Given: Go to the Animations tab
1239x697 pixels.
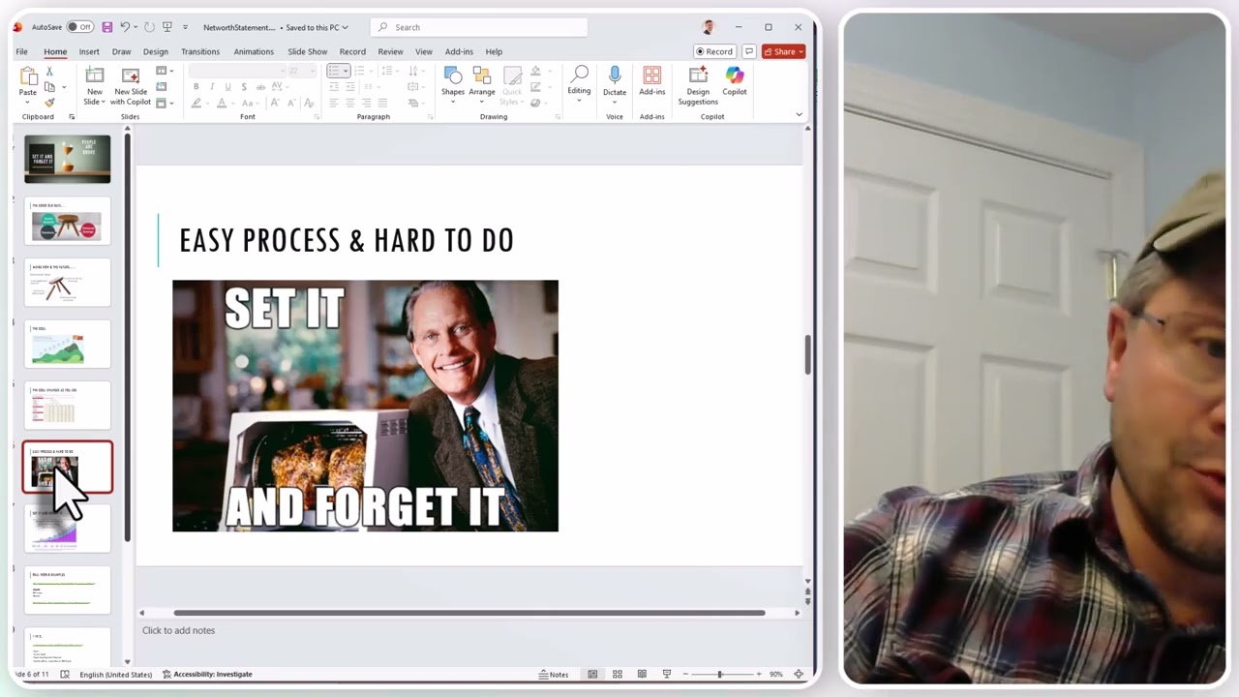Looking at the screenshot, I should (254, 51).
